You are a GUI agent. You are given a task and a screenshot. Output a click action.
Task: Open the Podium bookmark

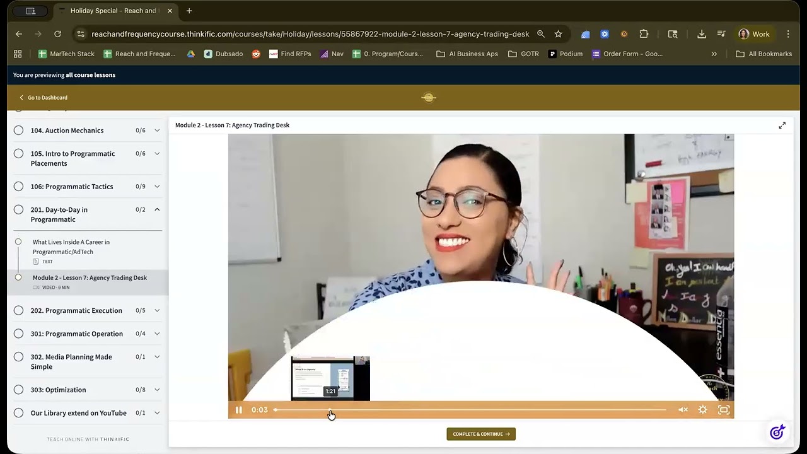[x=566, y=54]
